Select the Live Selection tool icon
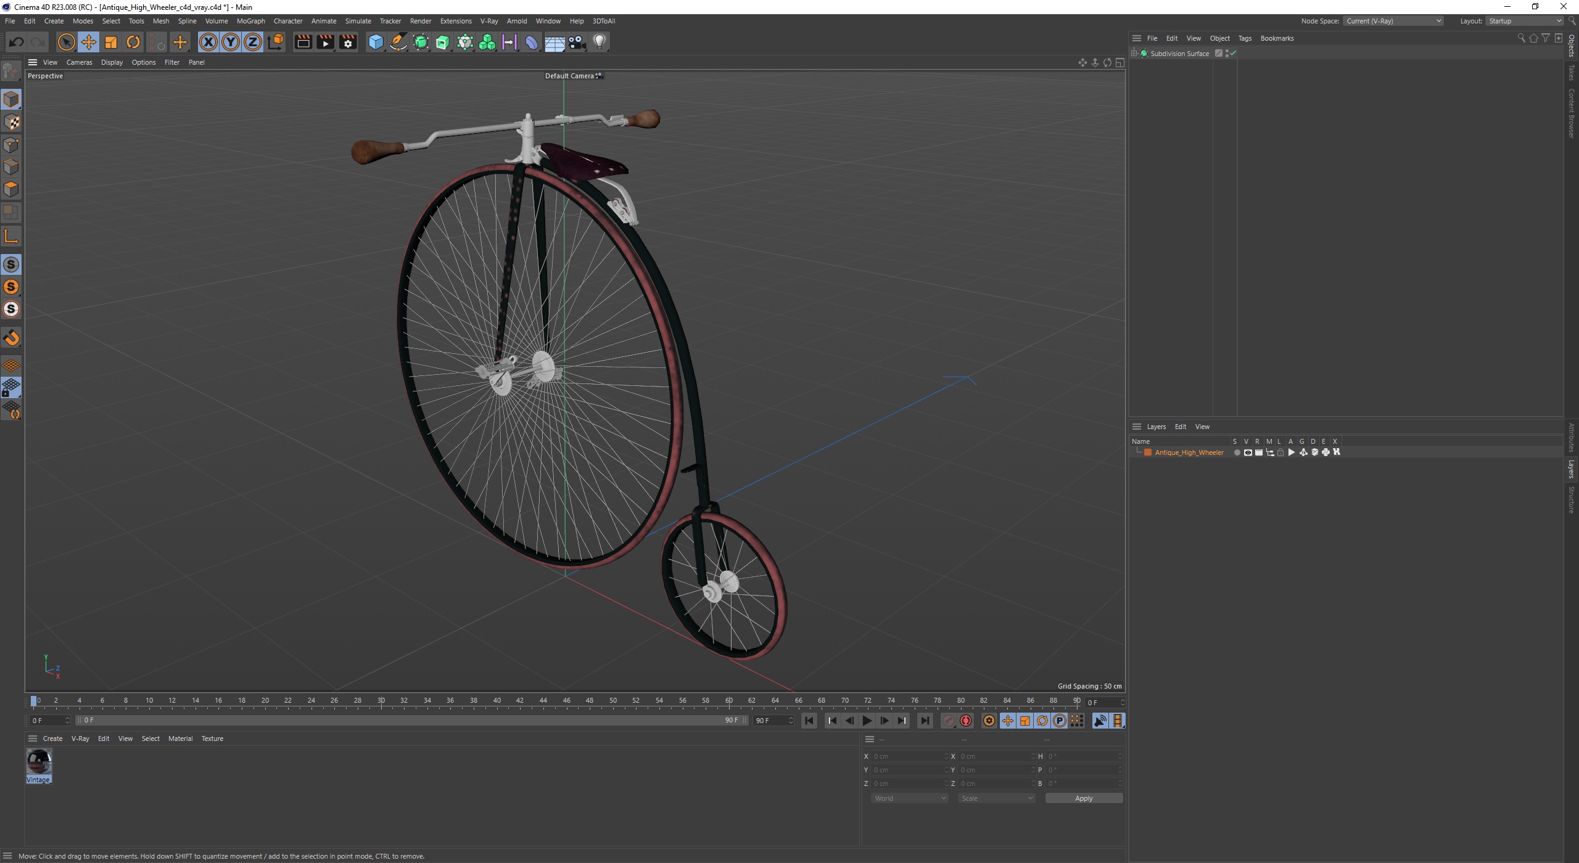This screenshot has height=863, width=1579. (66, 41)
